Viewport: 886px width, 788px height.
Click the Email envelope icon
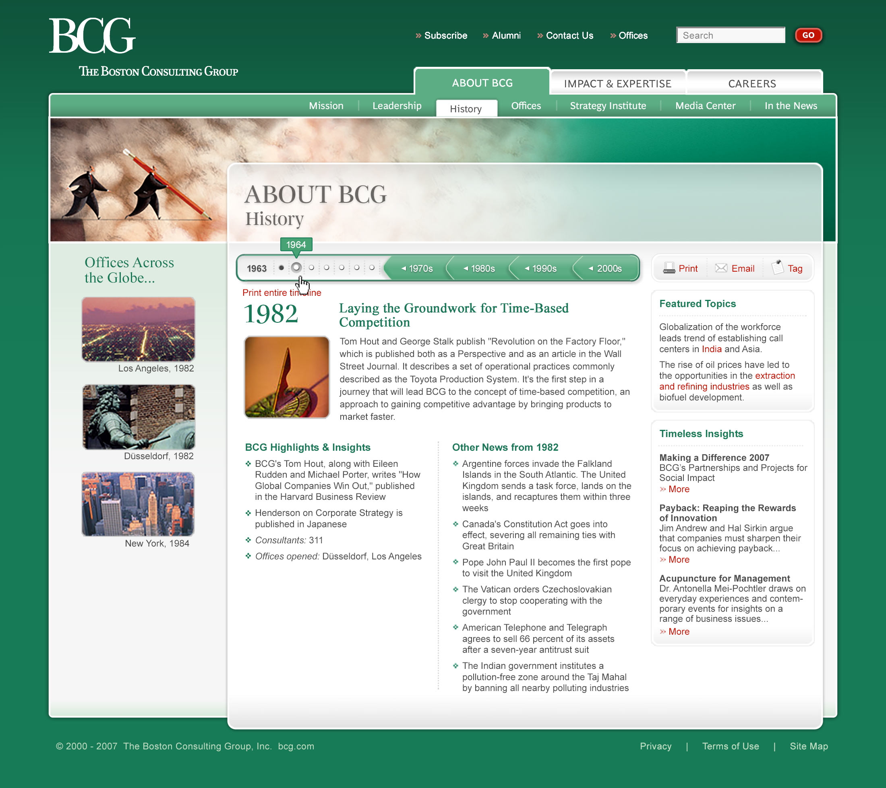pyautogui.click(x=721, y=268)
